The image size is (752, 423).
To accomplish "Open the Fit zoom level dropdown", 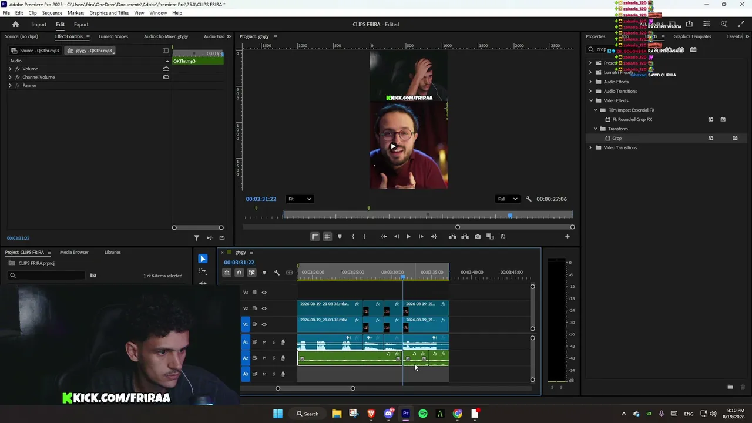I will click(x=299, y=199).
